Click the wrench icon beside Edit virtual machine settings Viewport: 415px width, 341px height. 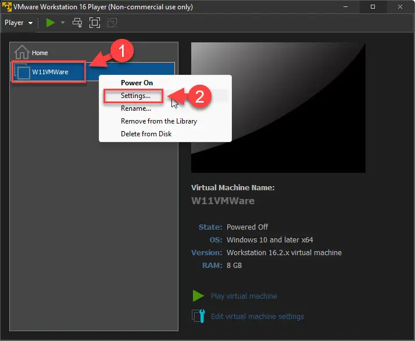198,316
